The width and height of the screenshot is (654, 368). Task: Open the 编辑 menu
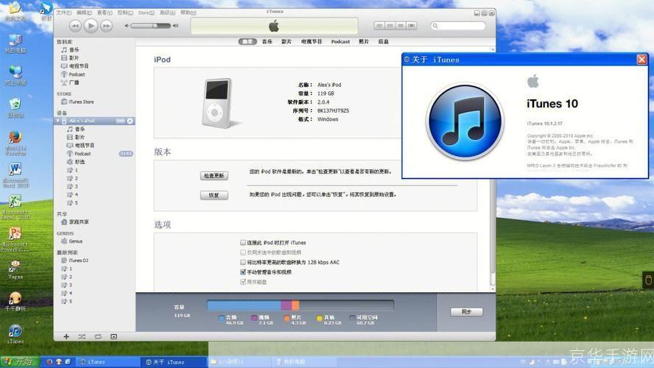(x=84, y=13)
